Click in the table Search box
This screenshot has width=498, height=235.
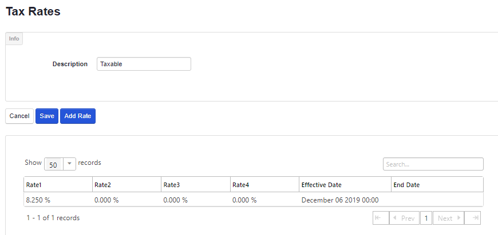point(433,164)
